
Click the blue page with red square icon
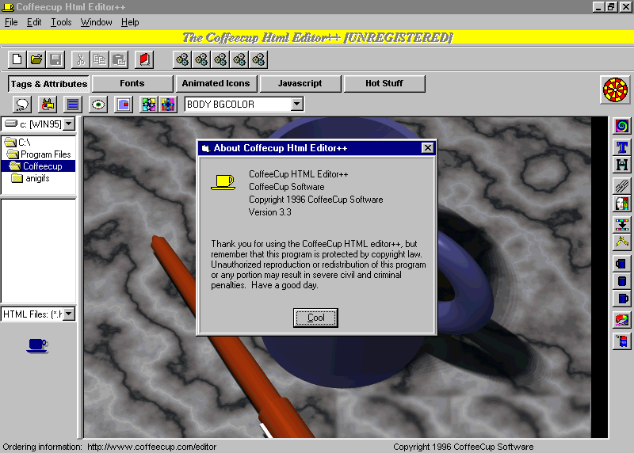[124, 105]
